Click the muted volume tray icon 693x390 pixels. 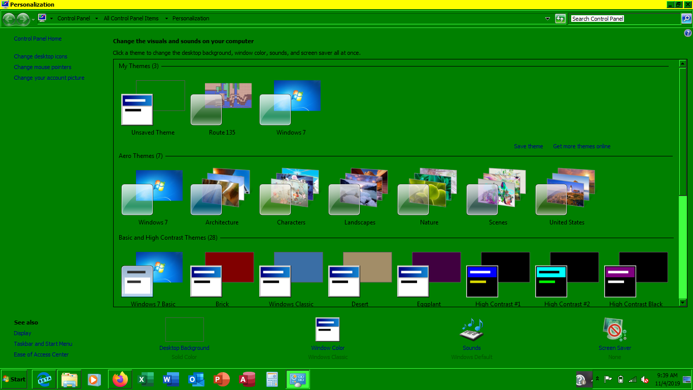pos(645,379)
